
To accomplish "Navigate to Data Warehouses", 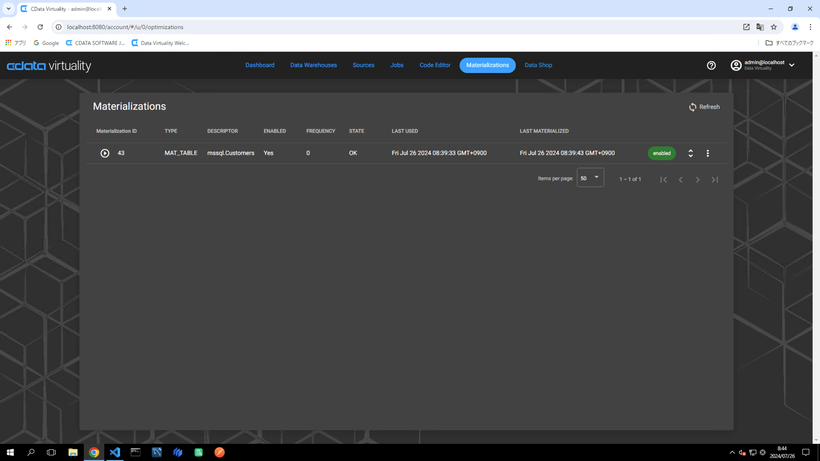I will coord(313,65).
